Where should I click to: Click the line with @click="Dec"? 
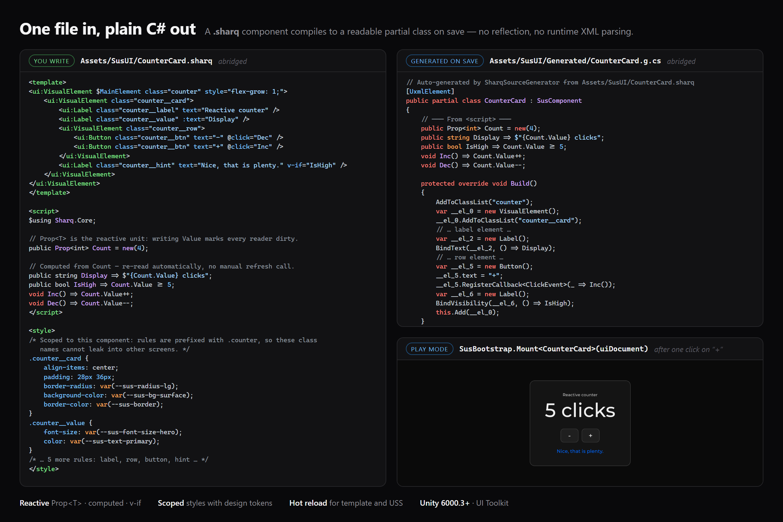click(x=178, y=137)
